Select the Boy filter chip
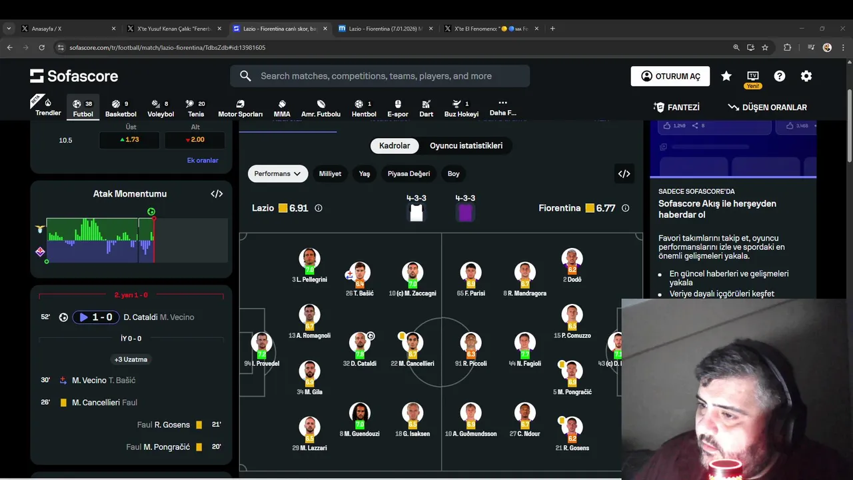The height and width of the screenshot is (480, 853). click(454, 173)
